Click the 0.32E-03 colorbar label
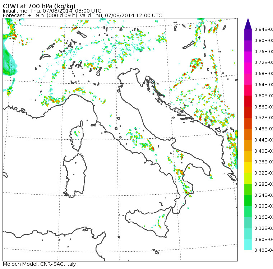The height and width of the screenshot is (269, 273). click(264, 173)
